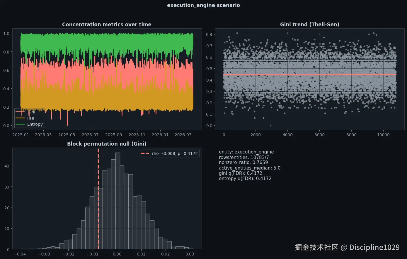407x259 pixels.
Task: Click 'nonzero_ratio: 0.7659' text line
Action: point(243,163)
